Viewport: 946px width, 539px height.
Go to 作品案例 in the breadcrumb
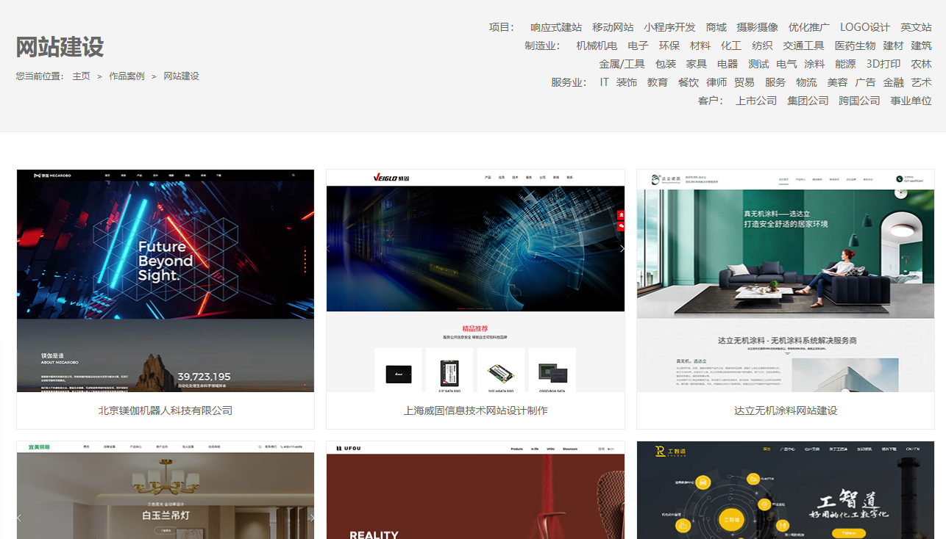(x=127, y=76)
